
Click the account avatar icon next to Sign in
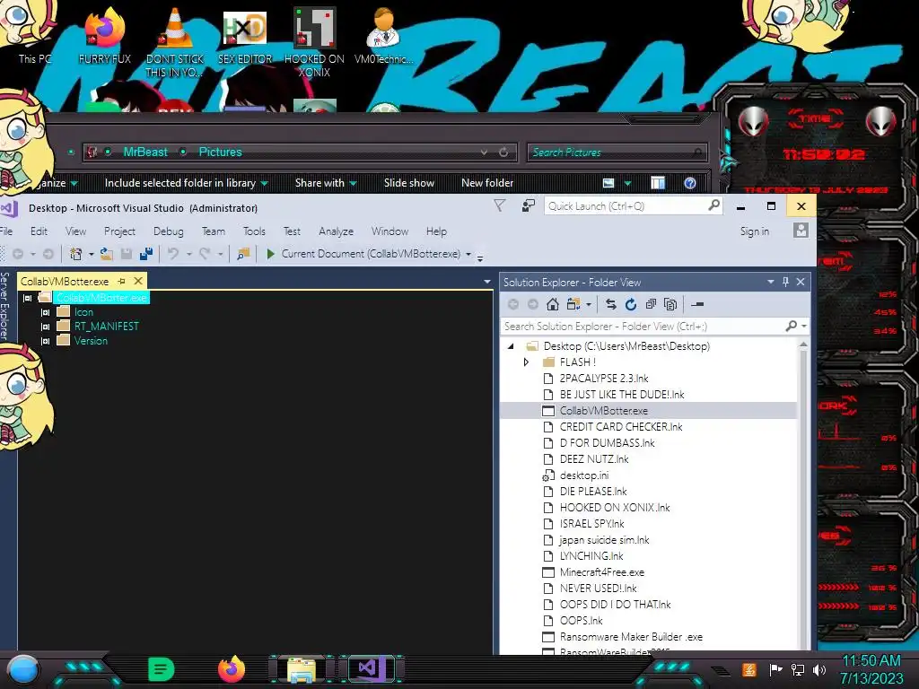tap(801, 231)
